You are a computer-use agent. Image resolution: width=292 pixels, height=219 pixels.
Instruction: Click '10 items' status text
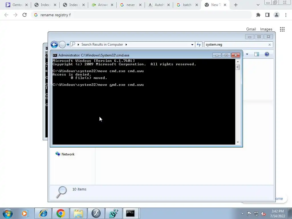[79, 189]
